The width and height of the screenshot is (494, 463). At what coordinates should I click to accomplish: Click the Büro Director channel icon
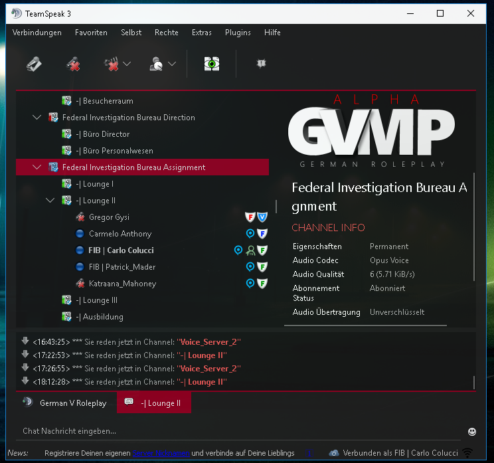(66, 134)
